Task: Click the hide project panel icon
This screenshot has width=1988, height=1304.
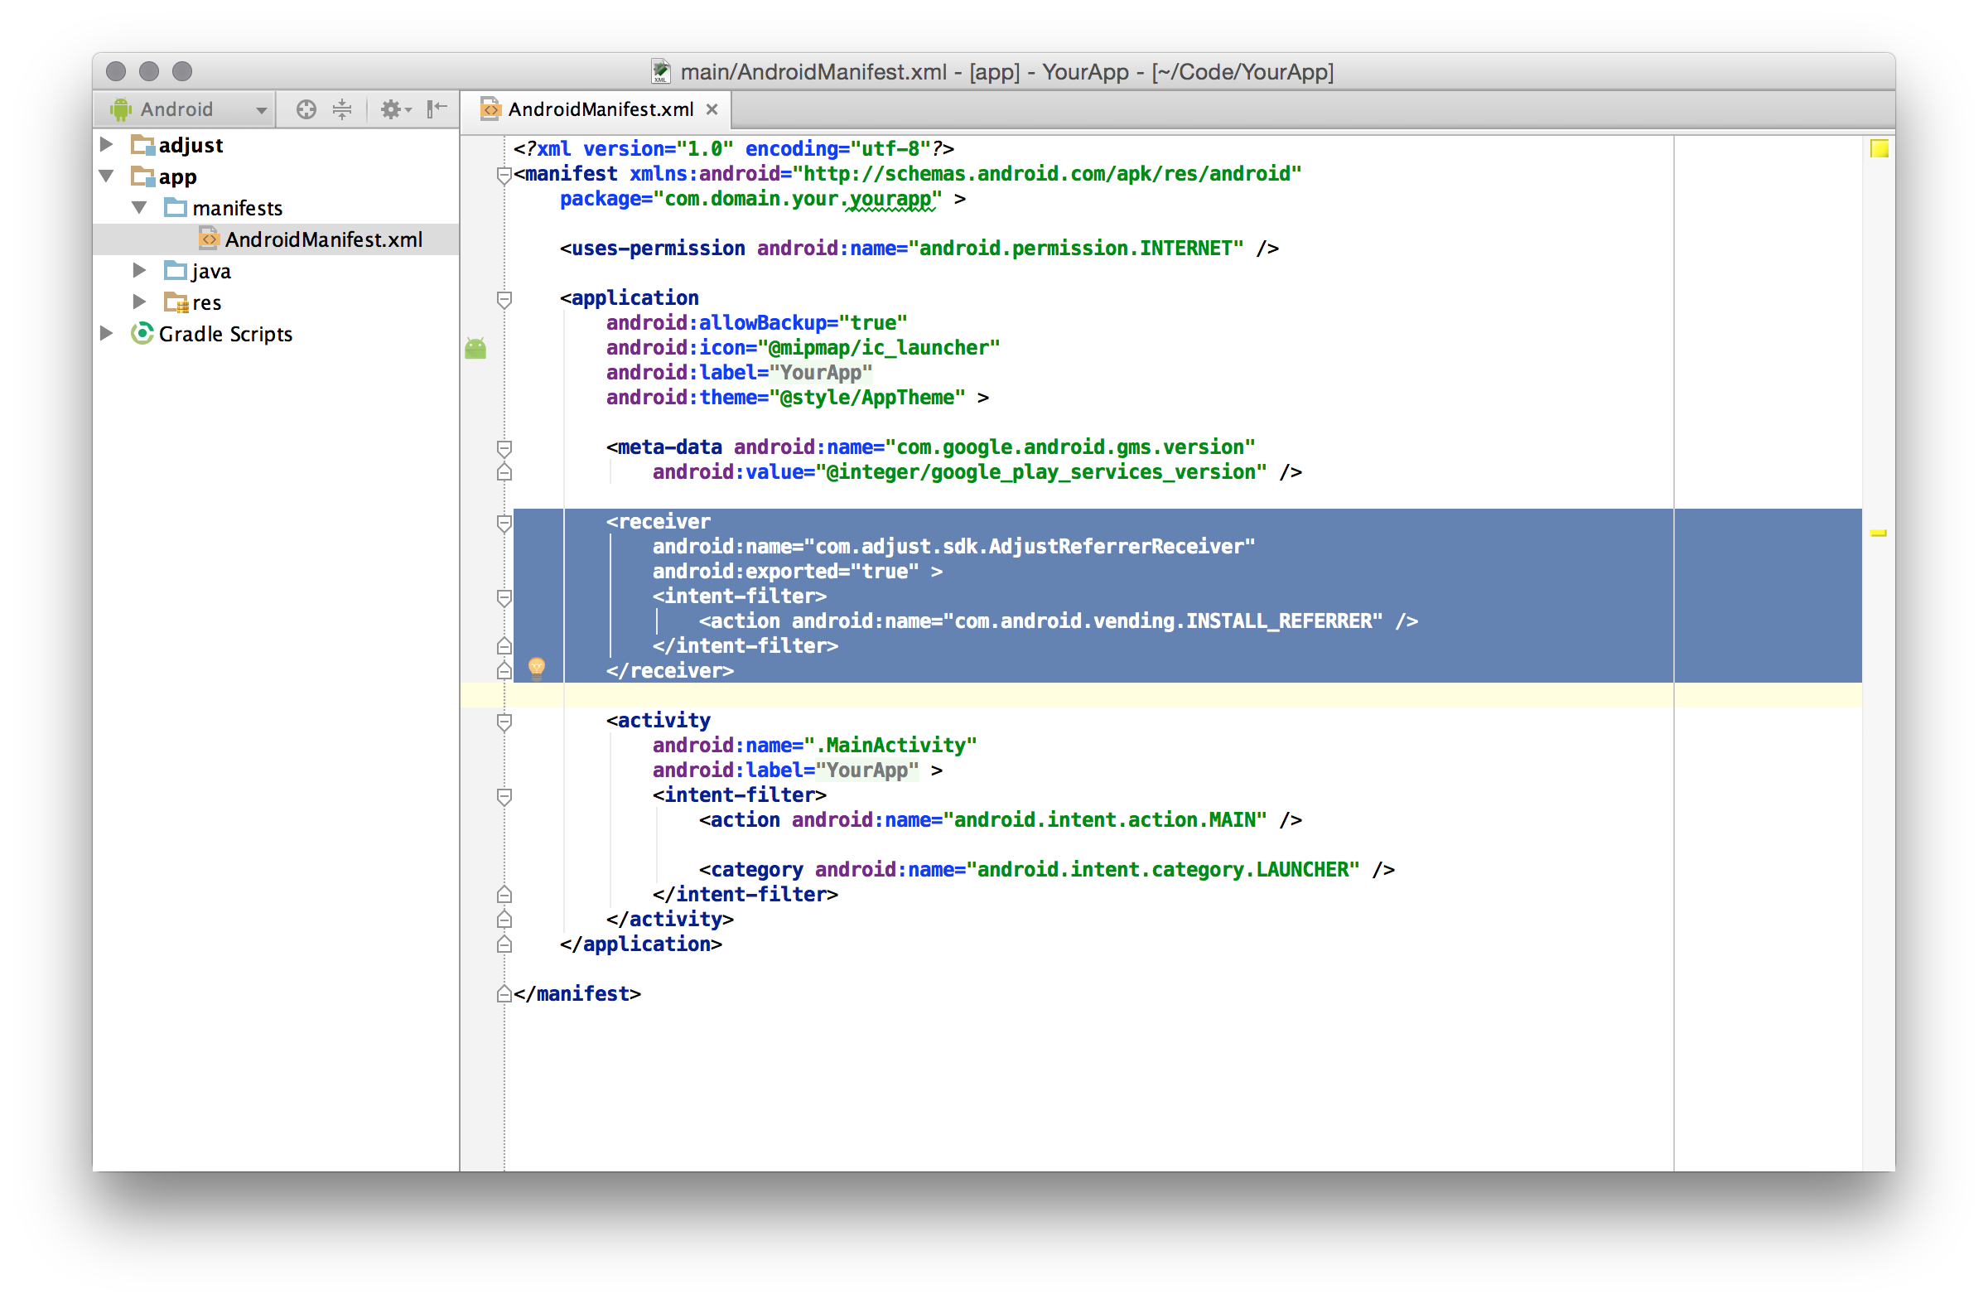Action: [x=437, y=109]
